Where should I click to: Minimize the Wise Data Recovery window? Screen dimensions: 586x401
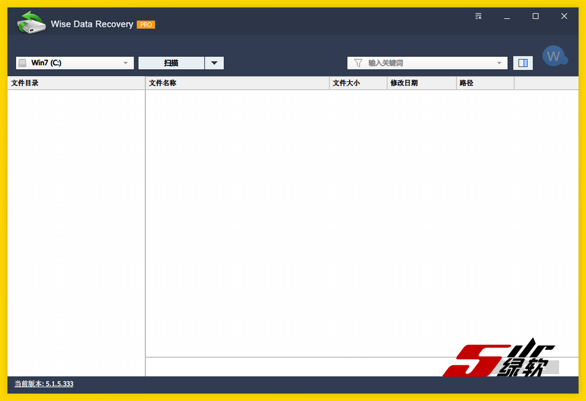click(x=507, y=16)
